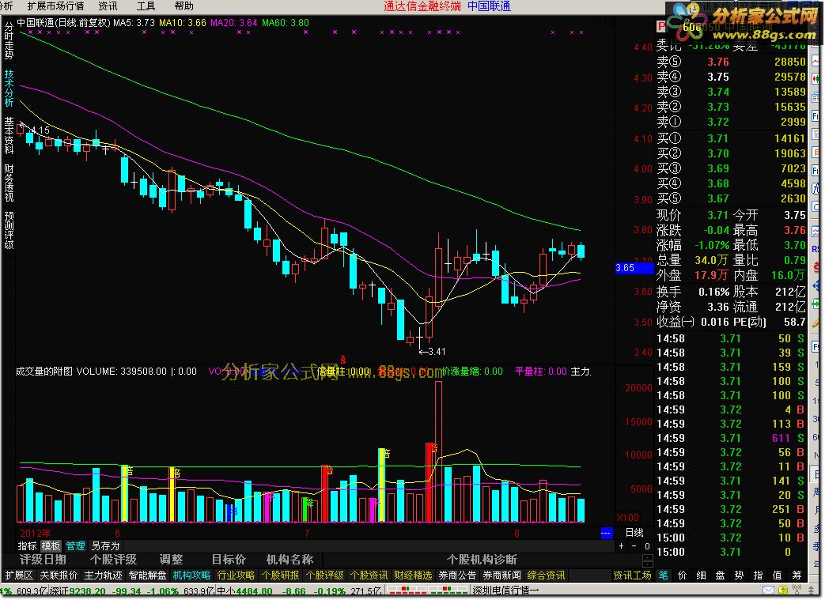Click the 买① 3.71 order book row
Image resolution: width=825 pixels, height=600 pixels.
pyautogui.click(x=732, y=138)
